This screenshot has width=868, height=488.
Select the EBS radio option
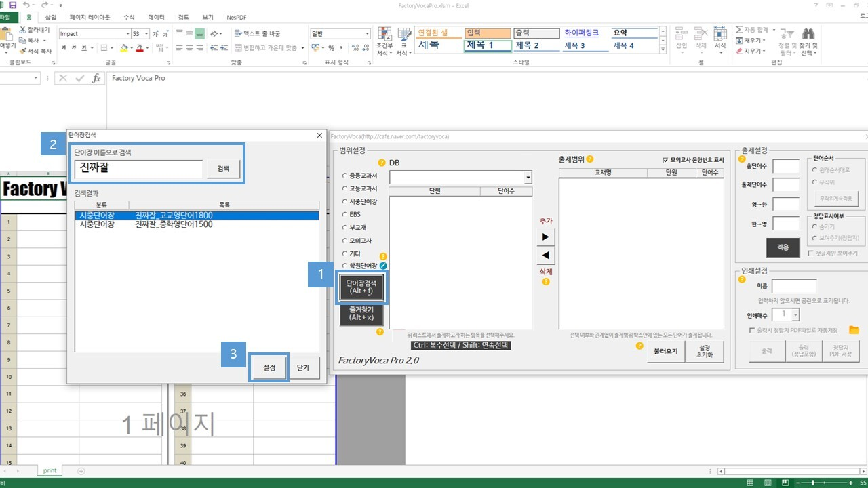pos(344,215)
